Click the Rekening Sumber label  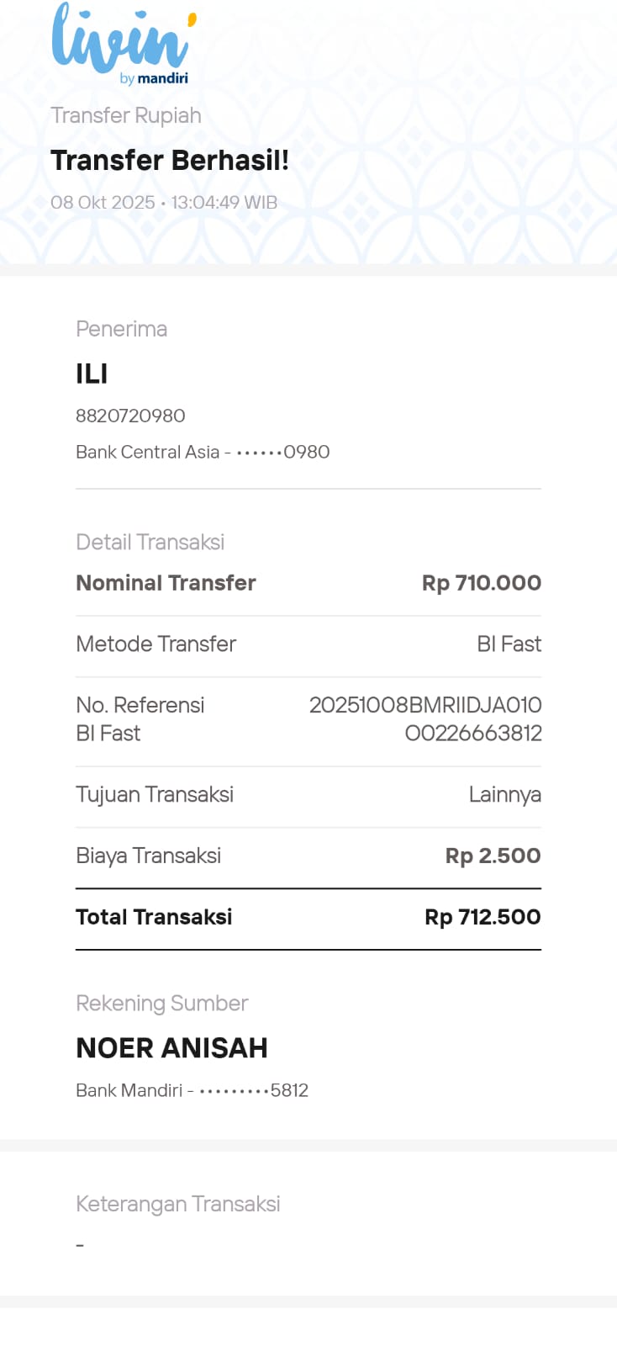click(x=161, y=1003)
